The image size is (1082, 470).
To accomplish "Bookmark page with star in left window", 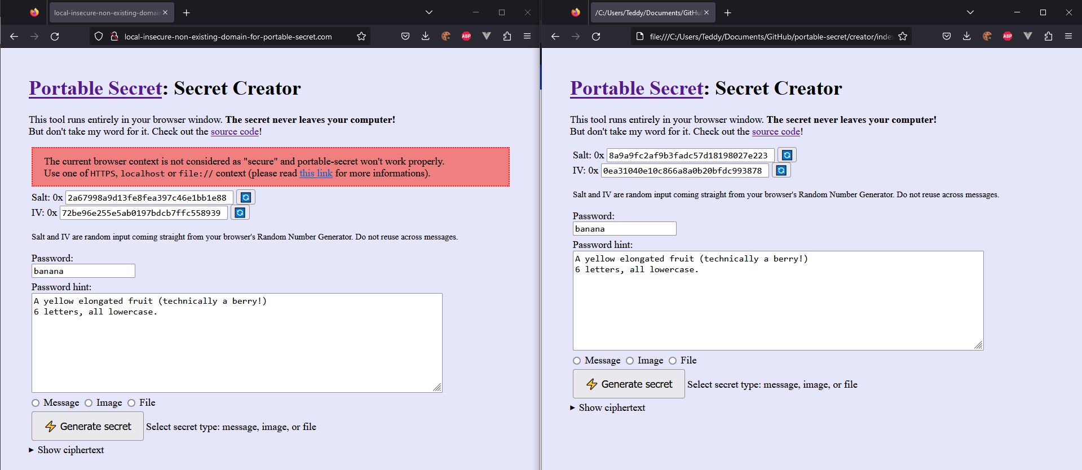I will (x=361, y=37).
